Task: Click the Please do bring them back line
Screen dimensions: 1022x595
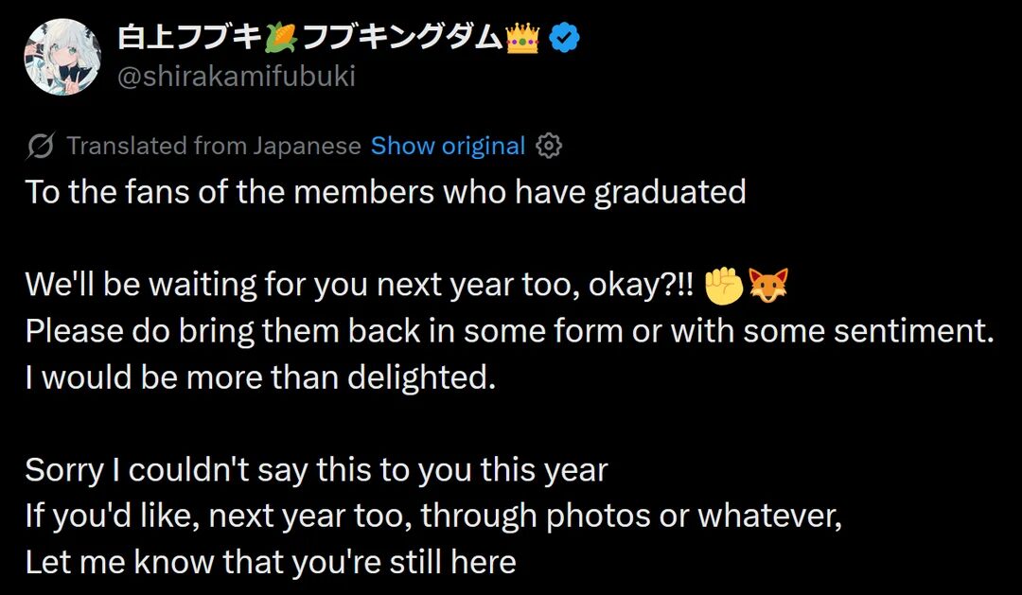Action: [509, 331]
